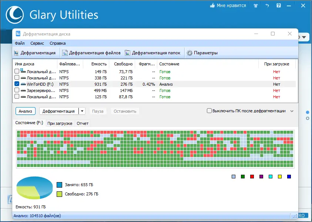Click the Анализ button
This screenshot has width=312, height=222.
click(x=25, y=111)
